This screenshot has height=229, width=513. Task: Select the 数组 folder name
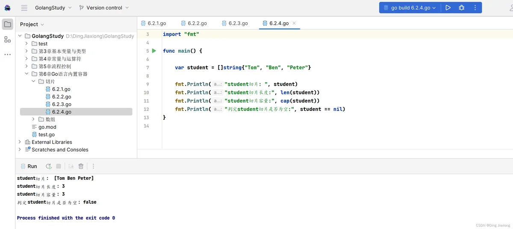[50, 119]
